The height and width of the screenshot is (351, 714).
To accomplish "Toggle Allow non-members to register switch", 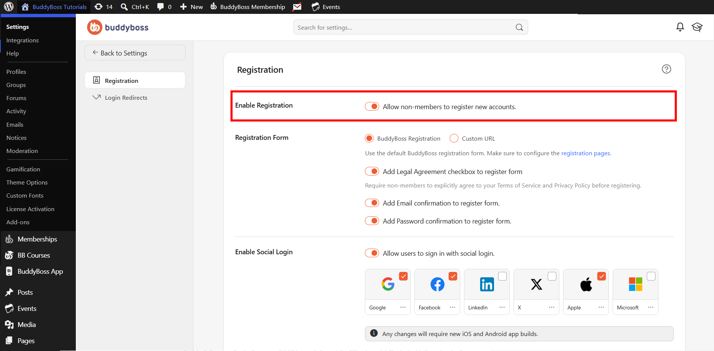I will (372, 106).
